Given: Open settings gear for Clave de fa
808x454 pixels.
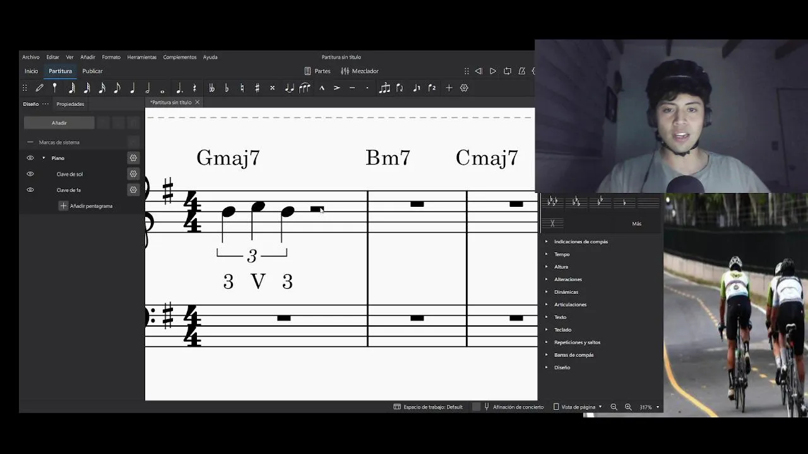Looking at the screenshot, I should 133,190.
